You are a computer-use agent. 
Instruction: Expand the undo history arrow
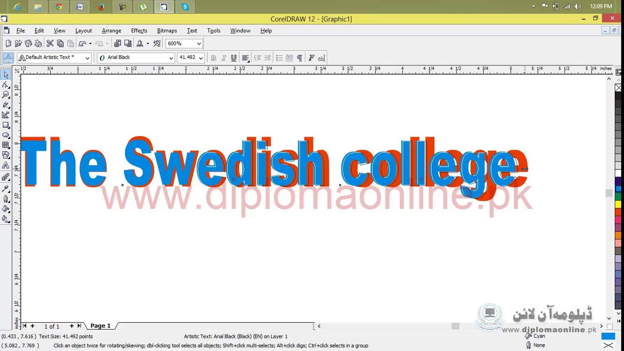tap(90, 43)
